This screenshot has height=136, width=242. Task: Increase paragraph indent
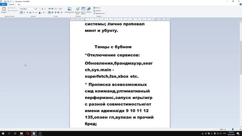53,9
